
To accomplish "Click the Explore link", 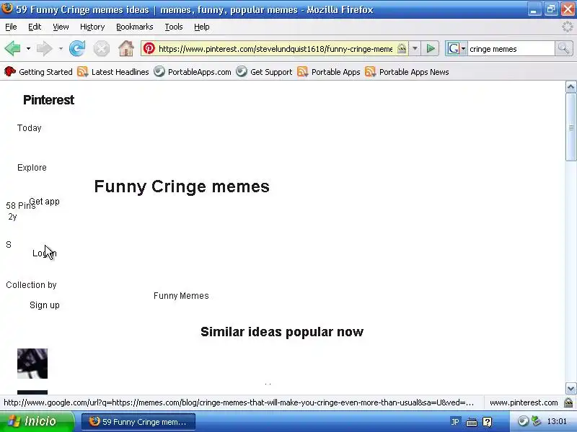I will pyautogui.click(x=32, y=168).
